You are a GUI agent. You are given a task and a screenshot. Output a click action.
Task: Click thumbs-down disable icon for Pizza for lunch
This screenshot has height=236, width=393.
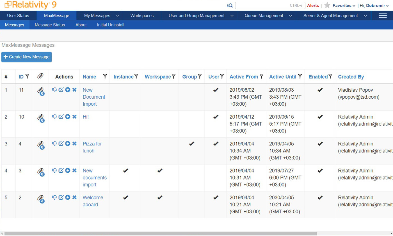tap(54, 144)
